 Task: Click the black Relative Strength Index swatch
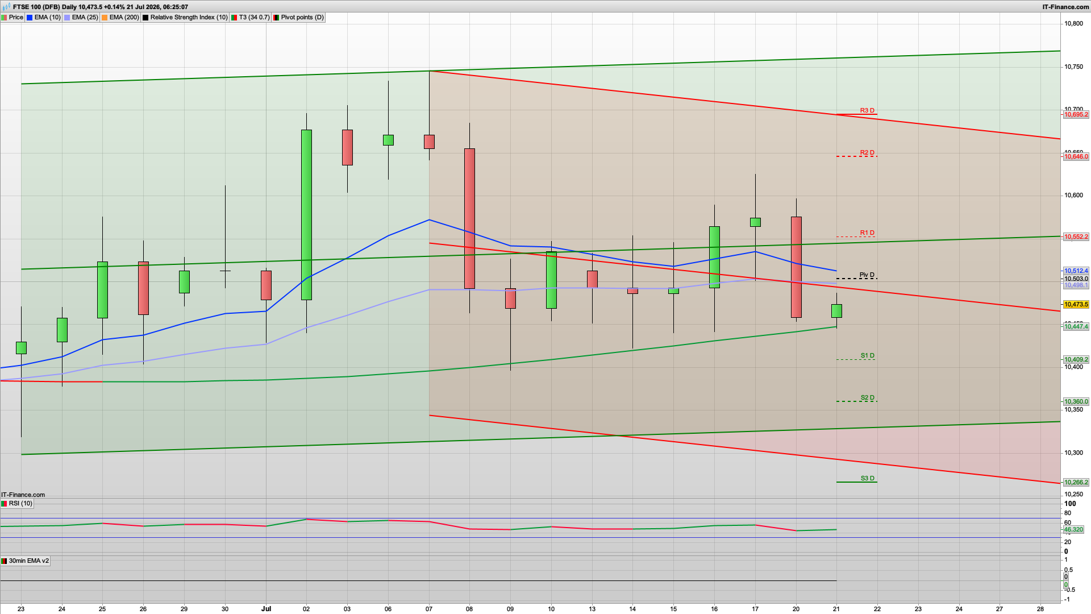(x=146, y=18)
